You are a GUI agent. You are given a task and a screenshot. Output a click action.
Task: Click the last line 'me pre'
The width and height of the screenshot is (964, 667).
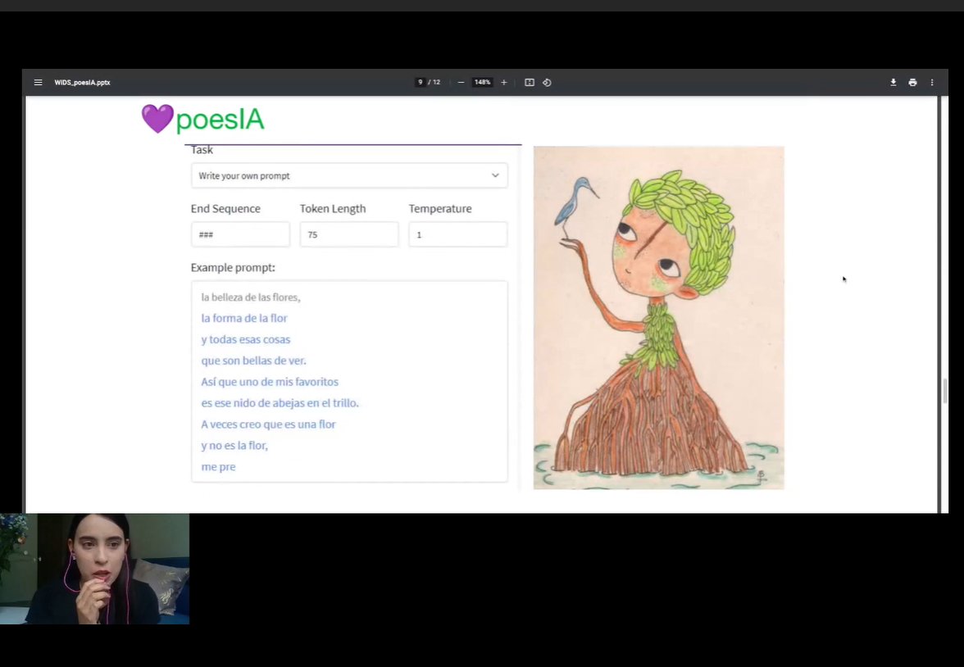pos(218,466)
